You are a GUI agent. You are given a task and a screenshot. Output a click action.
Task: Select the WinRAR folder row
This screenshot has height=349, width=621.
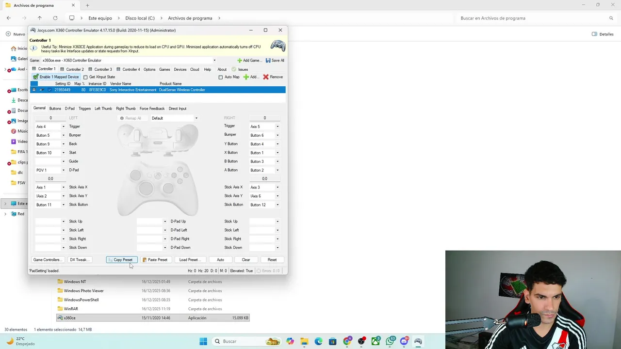(x=153, y=309)
